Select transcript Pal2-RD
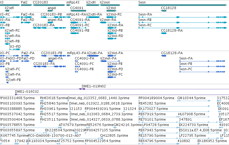The width and height of the screenshot is (229, 145). click(x=26, y=23)
